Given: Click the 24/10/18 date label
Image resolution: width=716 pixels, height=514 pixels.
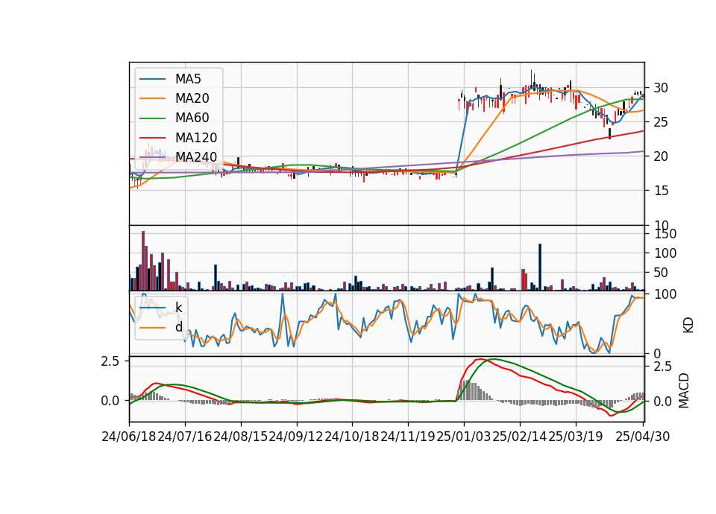Looking at the screenshot, I should click(352, 437).
